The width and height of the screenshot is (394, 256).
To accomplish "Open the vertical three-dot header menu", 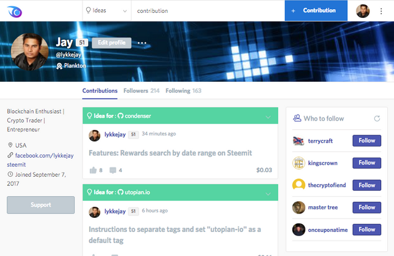I will (381, 11).
